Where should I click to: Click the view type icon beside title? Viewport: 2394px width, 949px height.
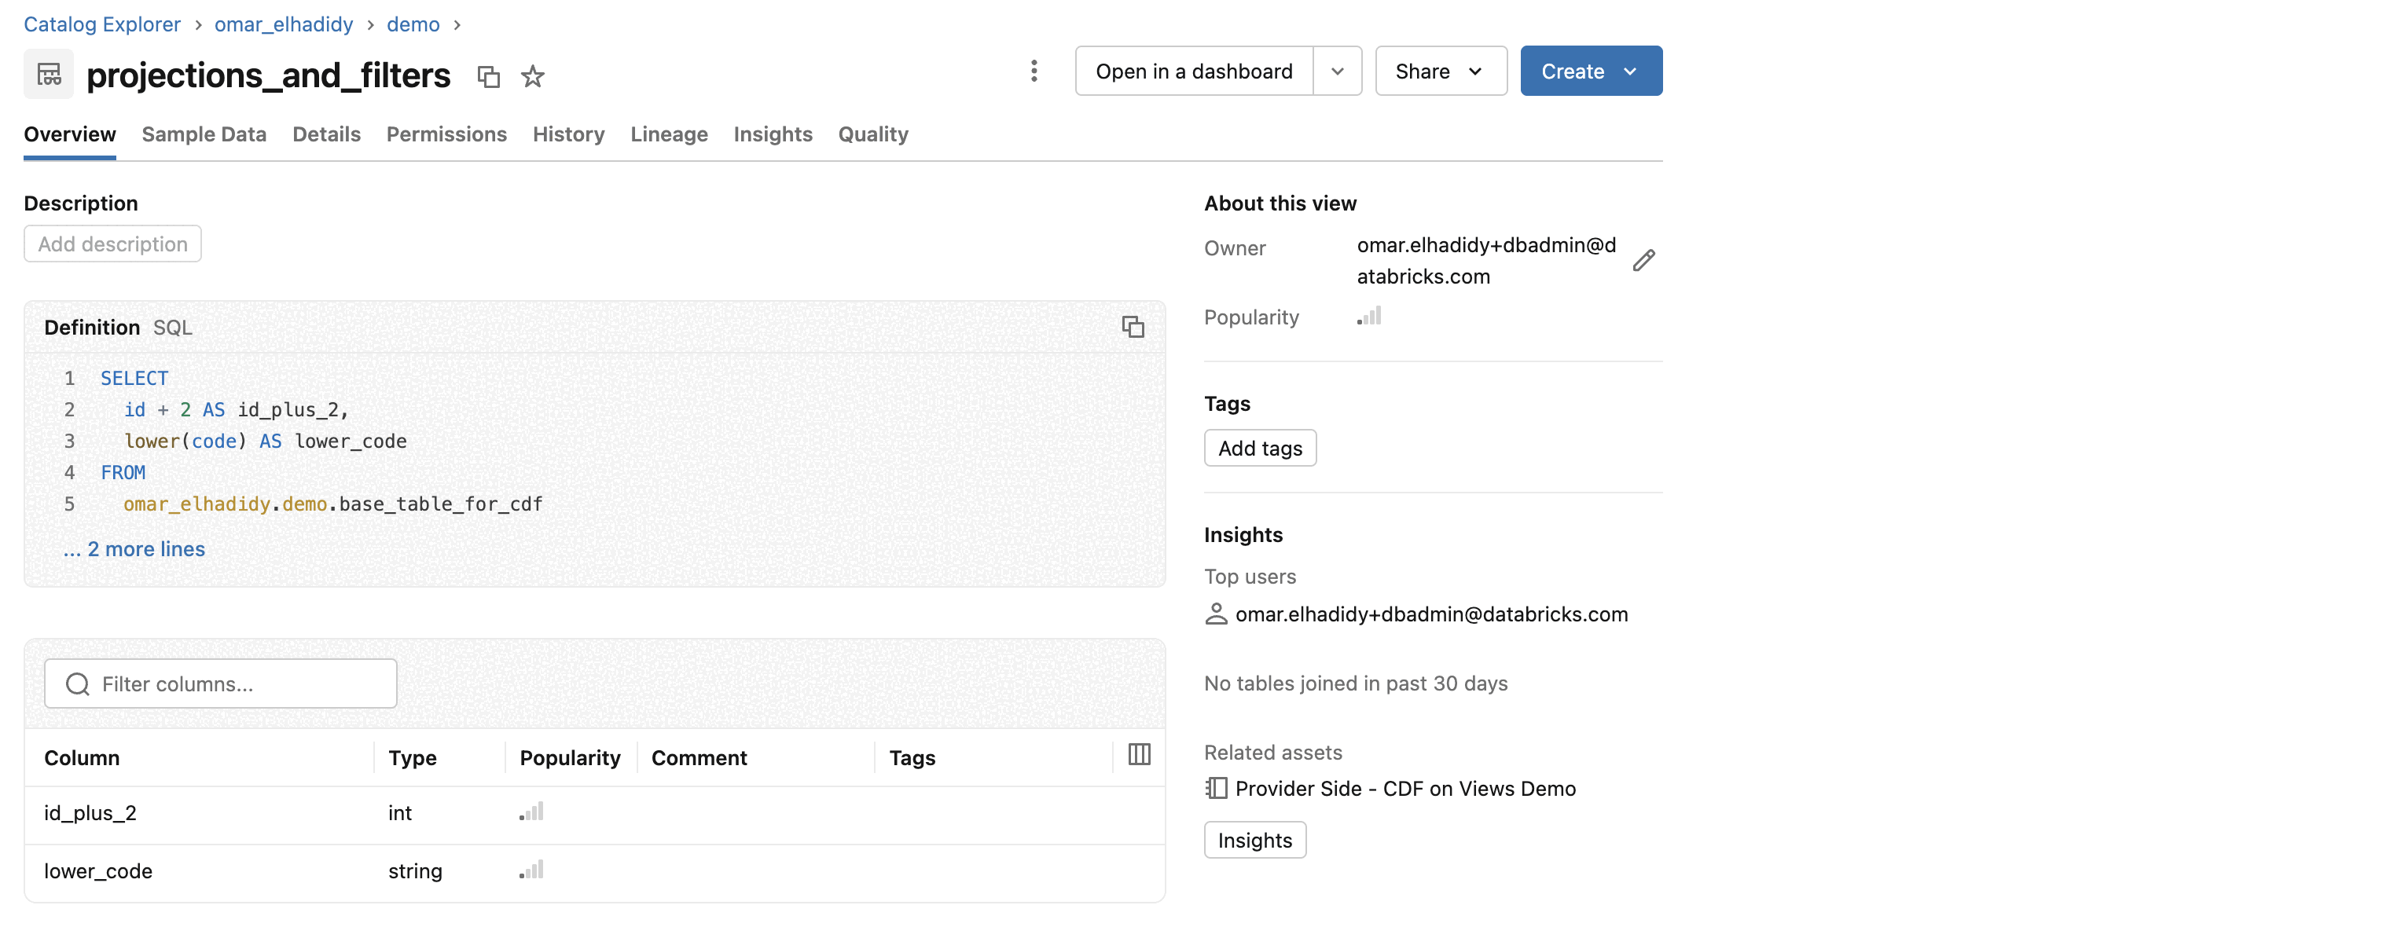[x=48, y=73]
